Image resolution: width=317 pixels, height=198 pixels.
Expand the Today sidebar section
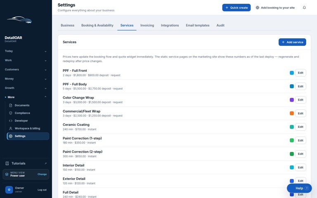click(26, 51)
